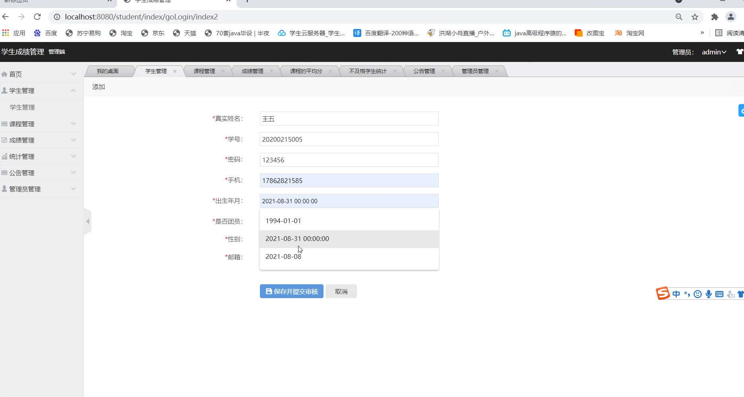Expand the 课程管理 sidebar menu

pos(41,124)
